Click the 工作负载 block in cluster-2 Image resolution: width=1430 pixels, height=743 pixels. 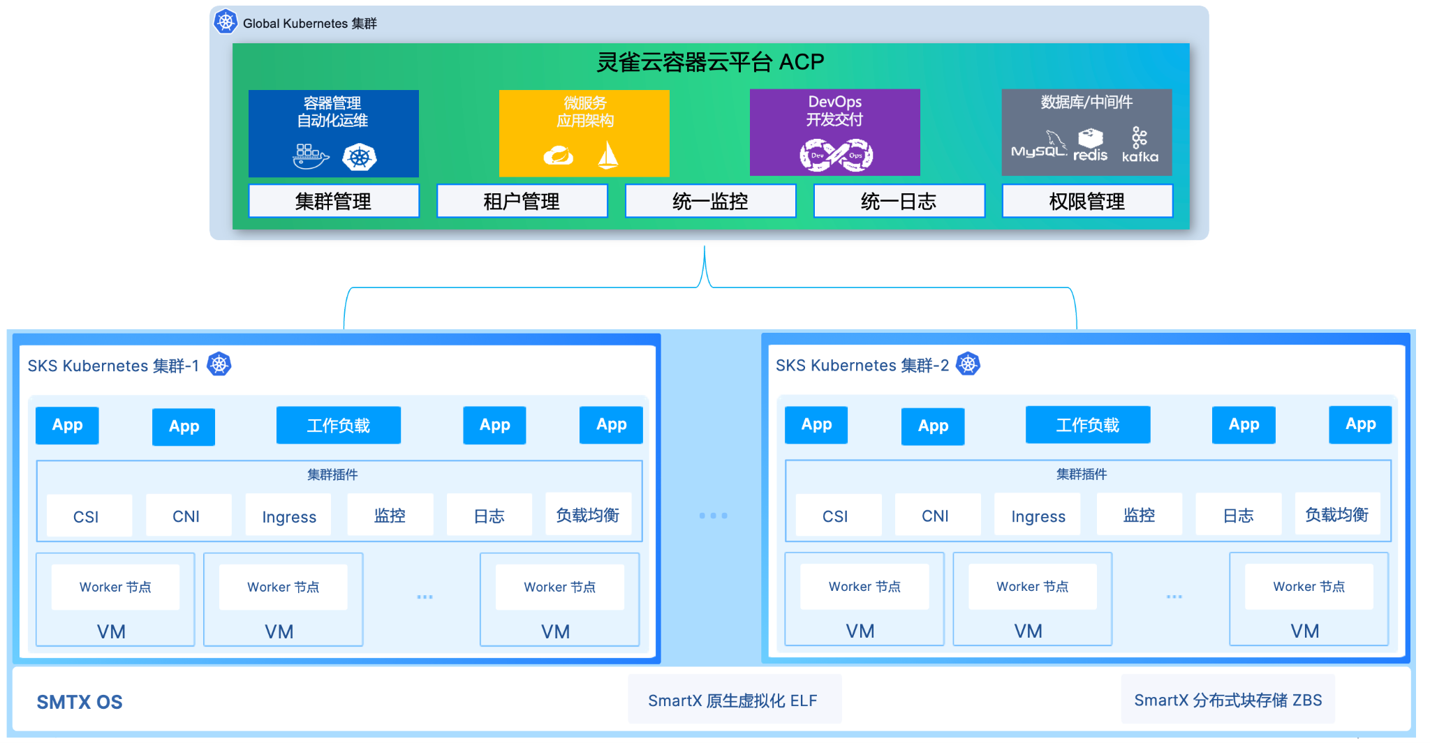coord(1088,424)
